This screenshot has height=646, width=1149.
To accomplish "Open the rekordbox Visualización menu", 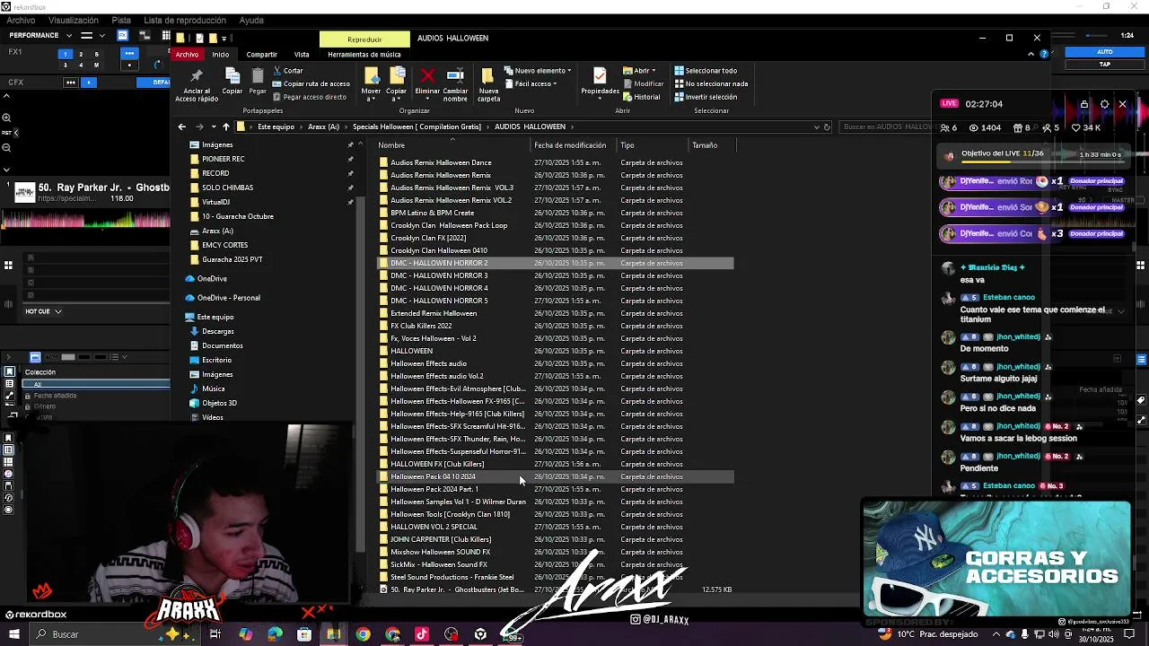I will (74, 20).
